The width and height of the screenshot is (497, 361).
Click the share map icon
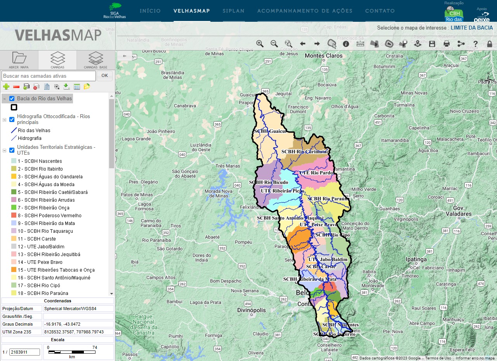tap(461, 44)
